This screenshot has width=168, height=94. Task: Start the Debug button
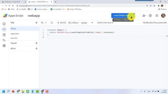point(73,23)
